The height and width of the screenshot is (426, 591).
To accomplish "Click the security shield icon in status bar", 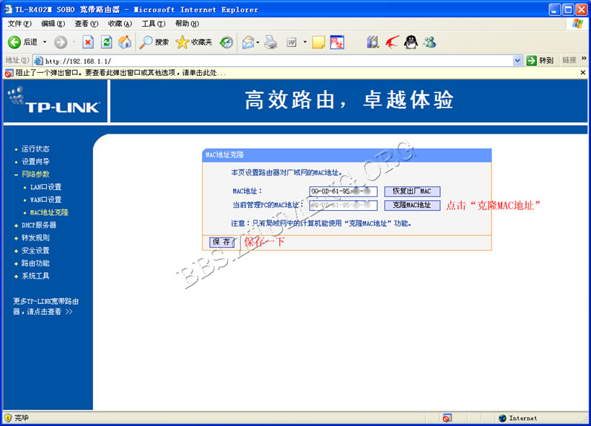I will coord(7,418).
